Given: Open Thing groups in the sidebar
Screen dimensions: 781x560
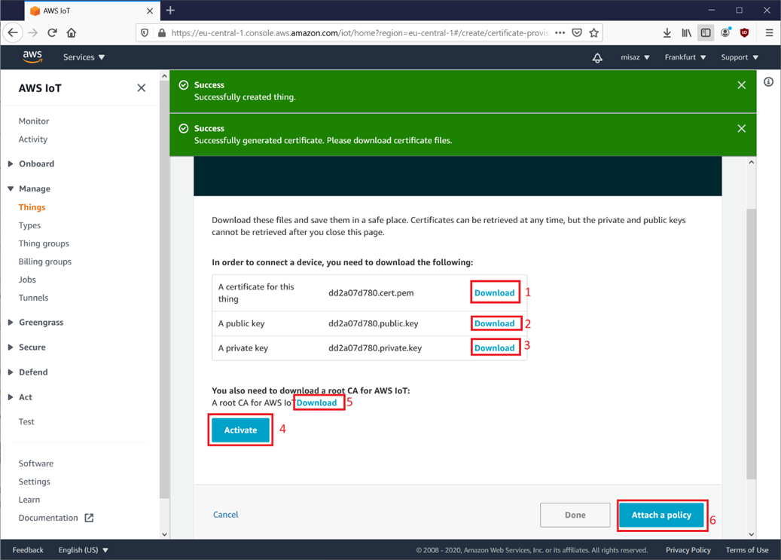Looking at the screenshot, I should point(44,243).
